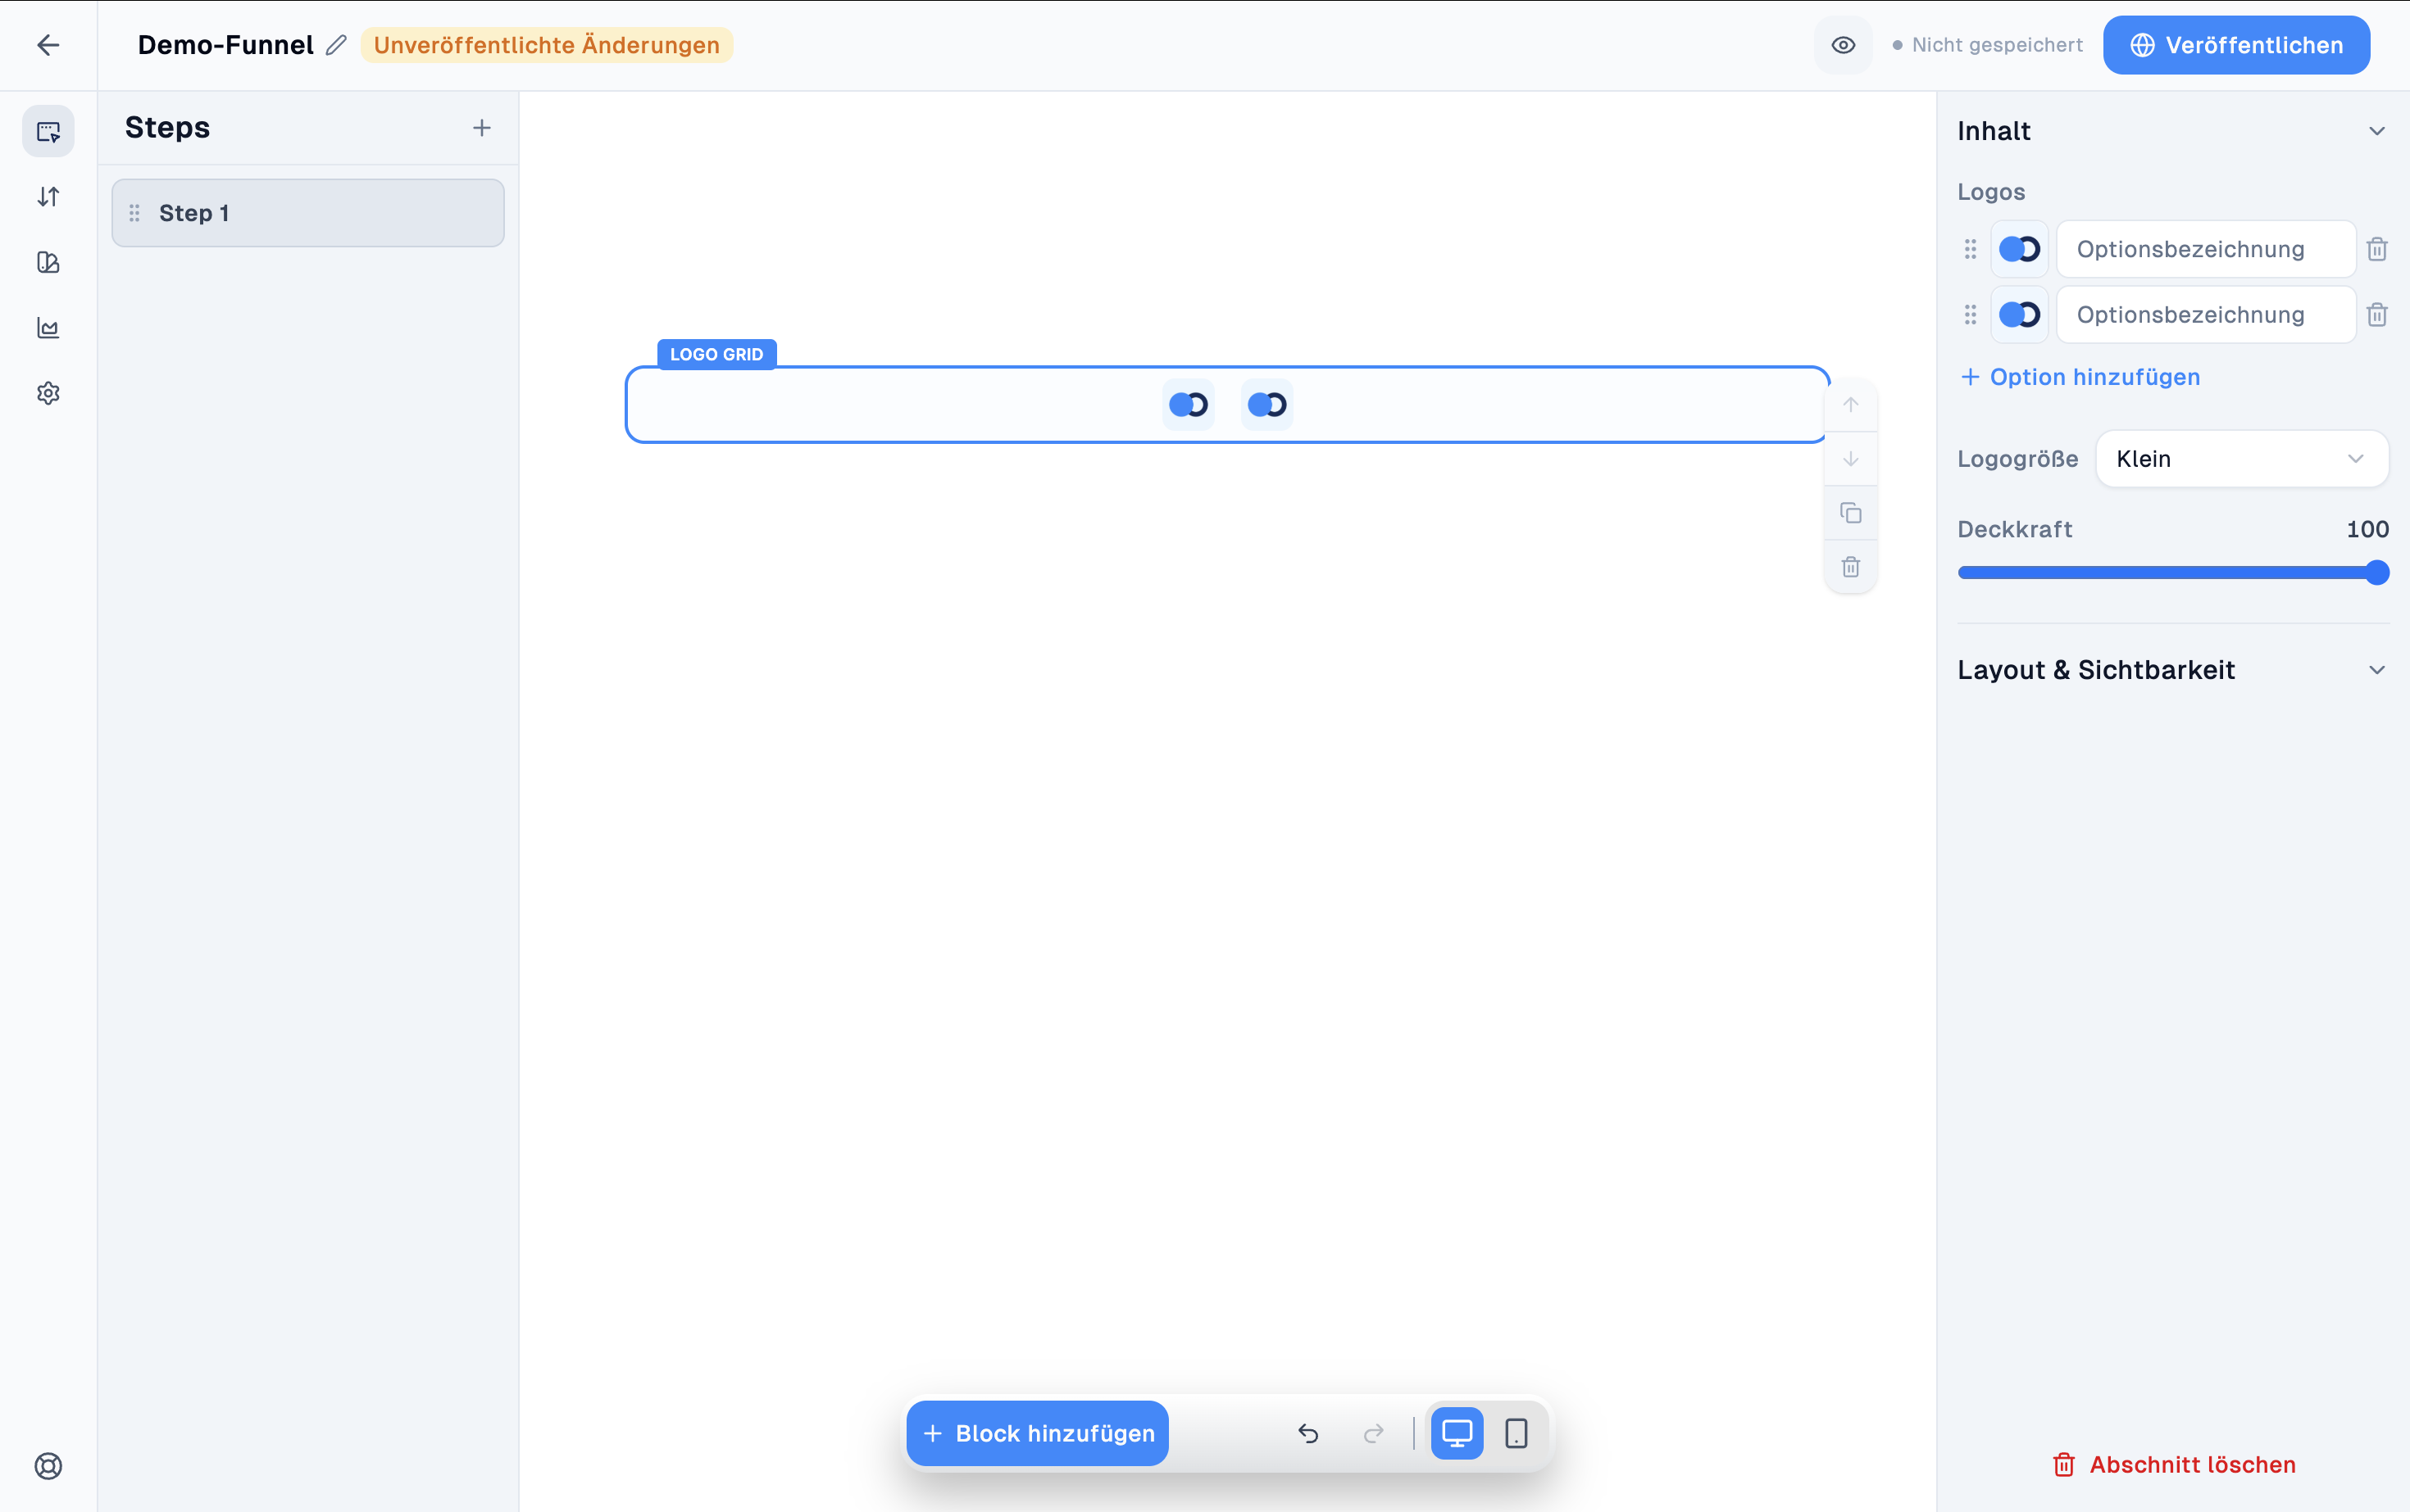Switch to desktop preview mode

(x=1456, y=1433)
